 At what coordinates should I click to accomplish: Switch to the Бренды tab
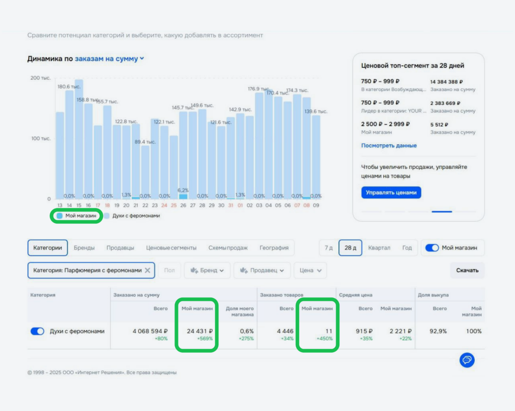point(84,248)
